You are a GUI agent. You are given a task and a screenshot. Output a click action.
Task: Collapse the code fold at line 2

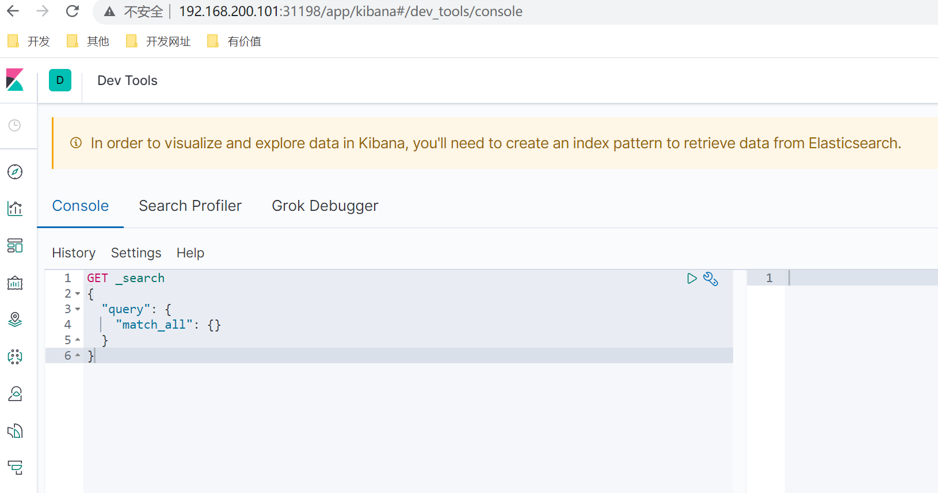pyautogui.click(x=78, y=294)
